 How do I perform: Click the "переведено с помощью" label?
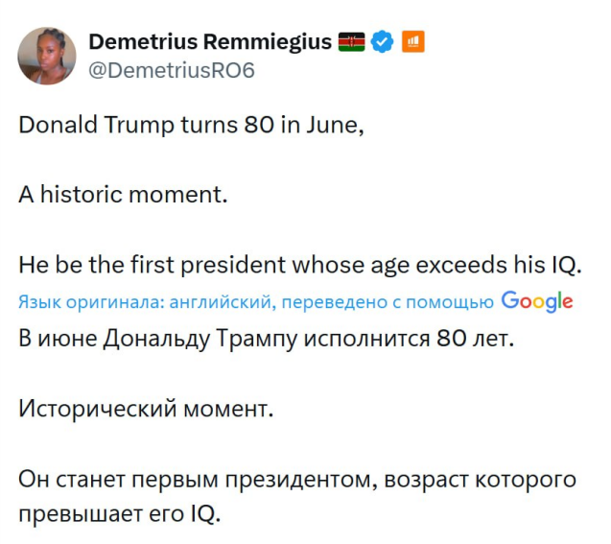(x=401, y=302)
